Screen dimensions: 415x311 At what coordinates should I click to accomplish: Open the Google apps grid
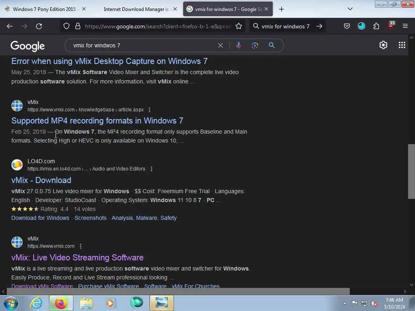[x=402, y=45]
